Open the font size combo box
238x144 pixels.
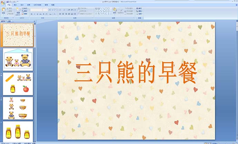coord(46,10)
